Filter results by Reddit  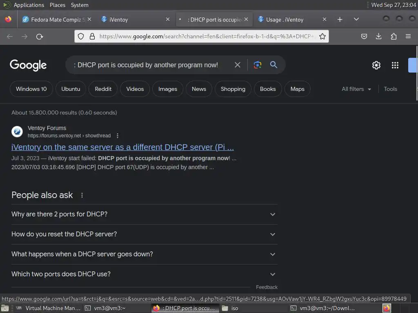(103, 89)
